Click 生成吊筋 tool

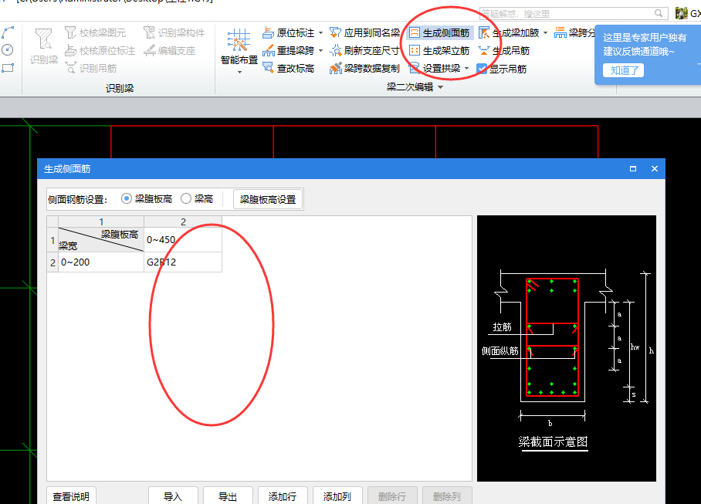point(503,50)
